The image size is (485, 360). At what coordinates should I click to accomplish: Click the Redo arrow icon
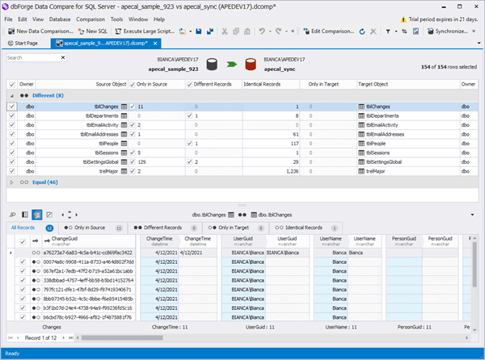click(278, 31)
